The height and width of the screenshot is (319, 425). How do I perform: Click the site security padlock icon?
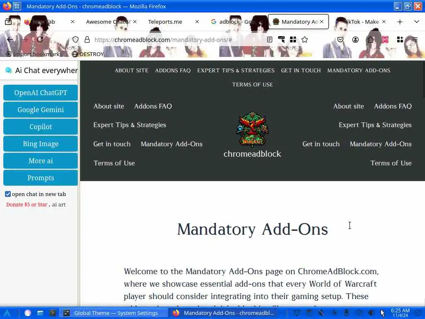tap(87, 39)
